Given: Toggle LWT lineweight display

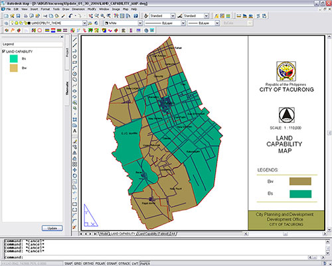Looking at the screenshot, I should [x=135, y=263].
